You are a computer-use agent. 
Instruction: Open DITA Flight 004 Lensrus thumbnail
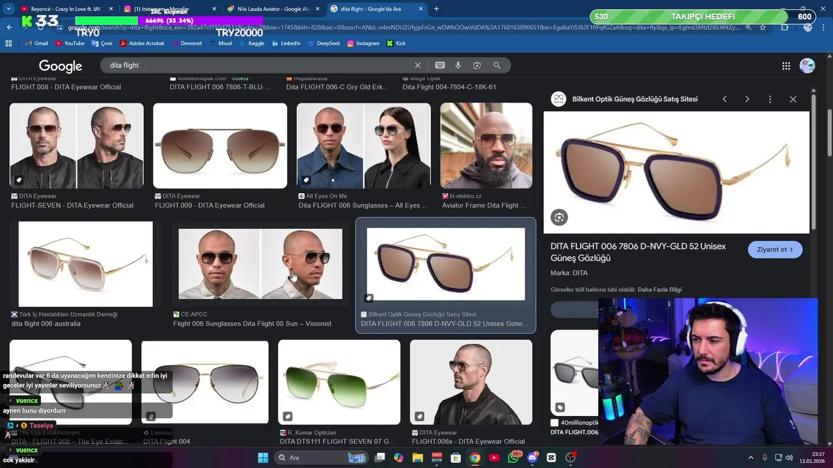click(205, 382)
